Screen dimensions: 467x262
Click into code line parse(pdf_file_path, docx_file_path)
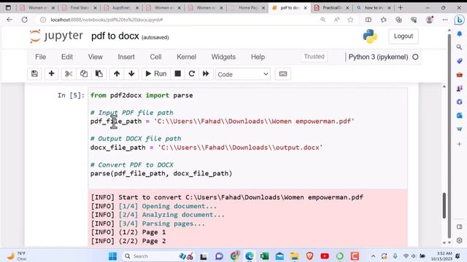click(x=161, y=173)
